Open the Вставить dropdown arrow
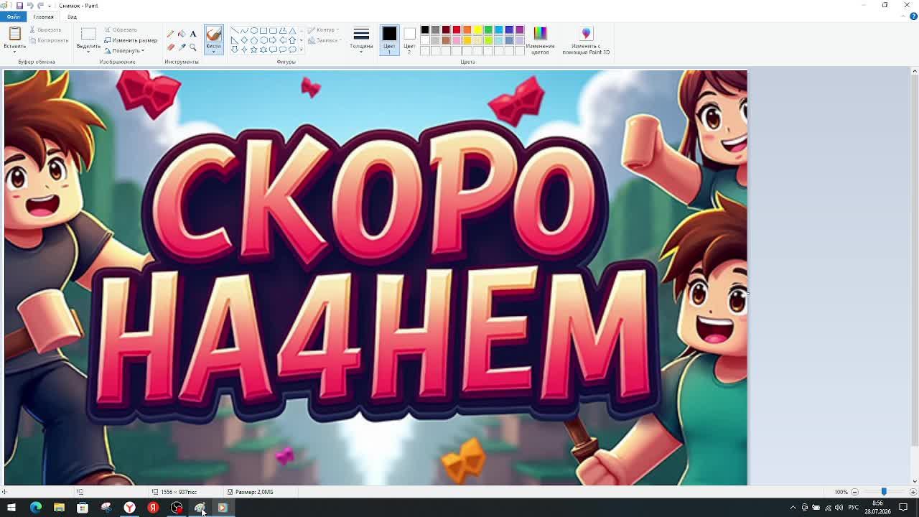Viewport: 919px width, 517px height. pos(14,52)
